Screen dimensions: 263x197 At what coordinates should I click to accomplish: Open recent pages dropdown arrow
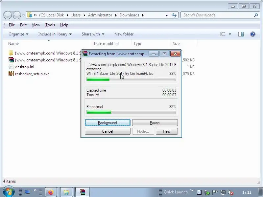pos(23,15)
